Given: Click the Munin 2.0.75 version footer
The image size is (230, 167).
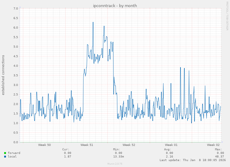Looking at the screenshot, I should click(115, 164).
